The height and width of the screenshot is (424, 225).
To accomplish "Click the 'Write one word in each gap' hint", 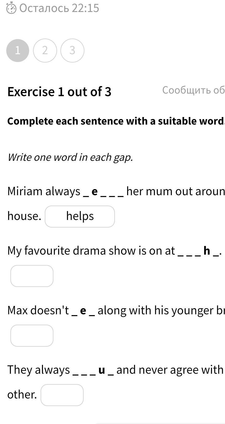I will 70,157.
